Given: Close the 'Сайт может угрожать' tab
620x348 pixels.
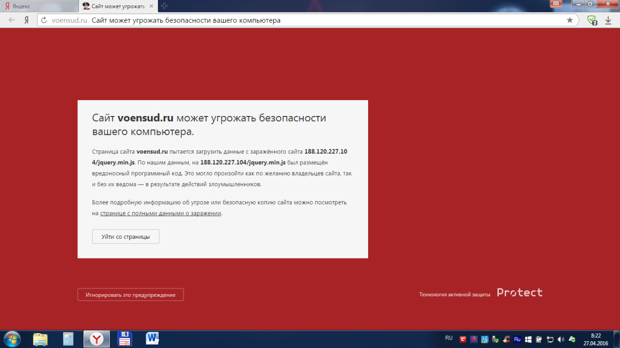Looking at the screenshot, I should click(151, 6).
